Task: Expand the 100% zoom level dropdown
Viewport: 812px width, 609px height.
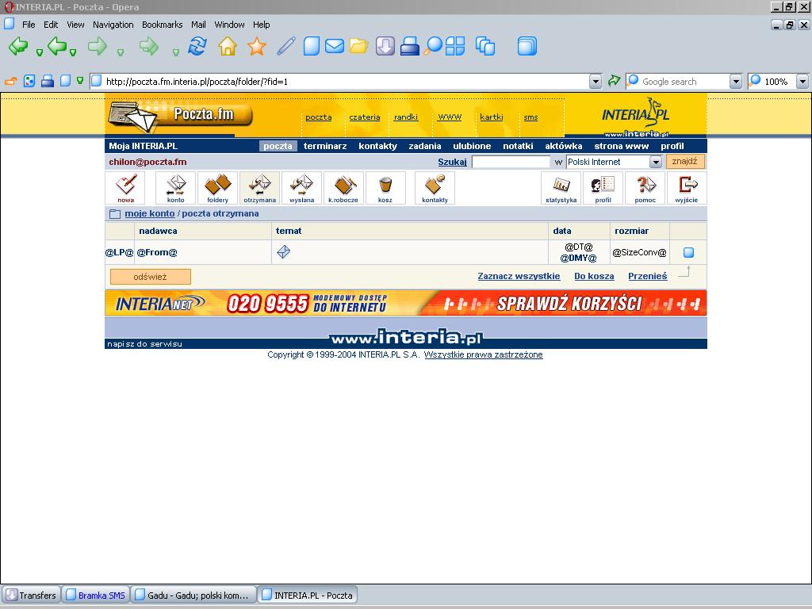Action: tap(802, 82)
